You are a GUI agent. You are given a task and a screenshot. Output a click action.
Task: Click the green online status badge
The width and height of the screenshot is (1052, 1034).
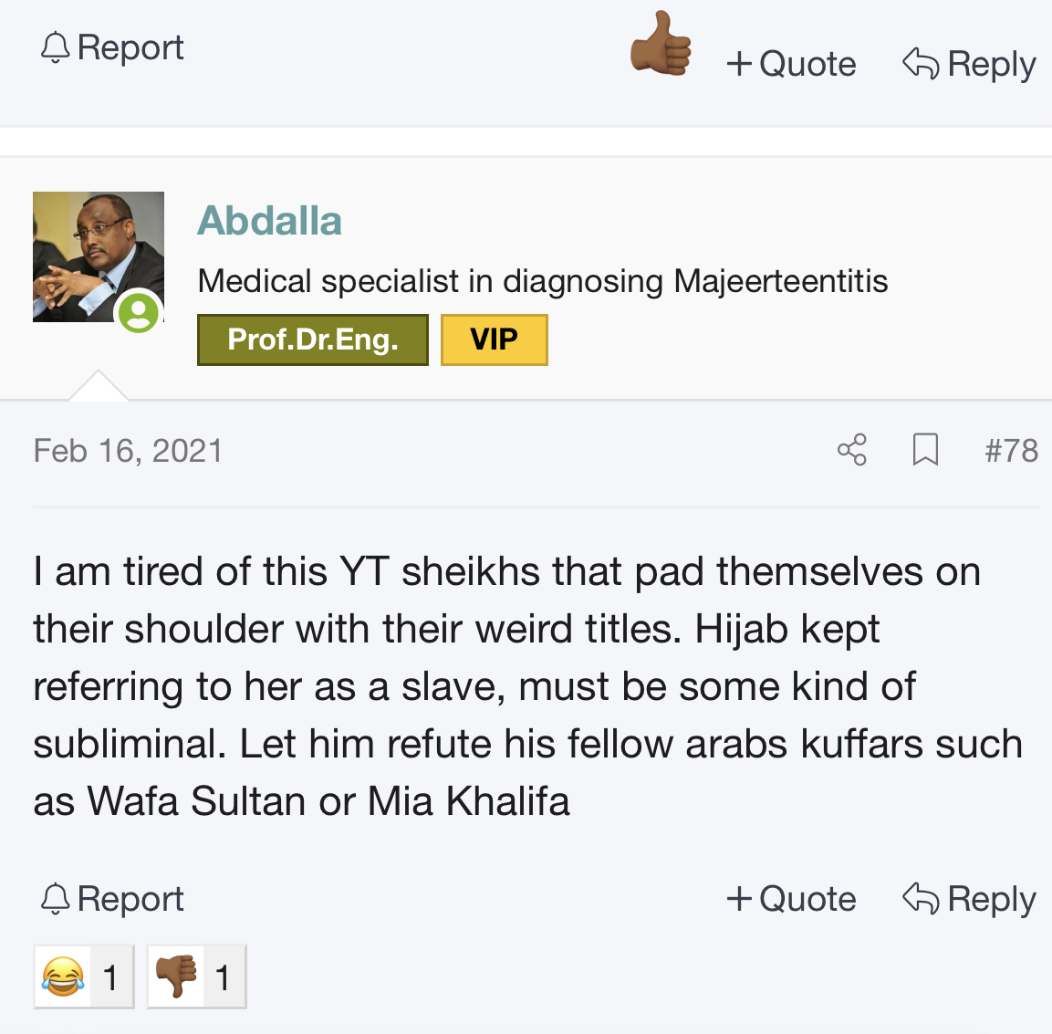[x=139, y=313]
